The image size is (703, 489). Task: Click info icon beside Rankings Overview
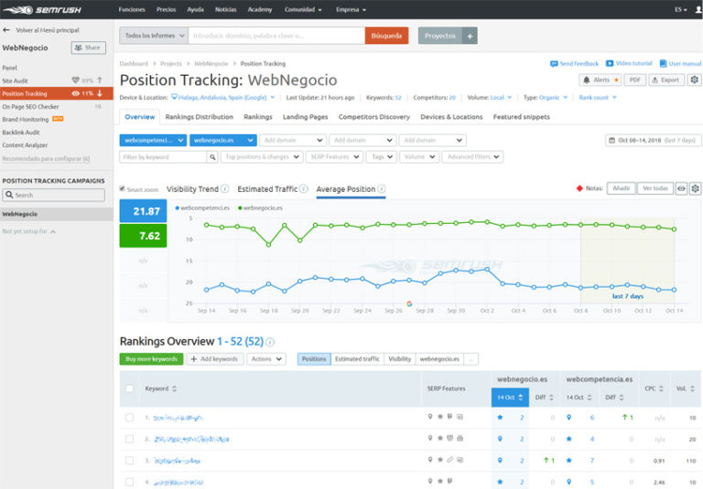pos(270,342)
